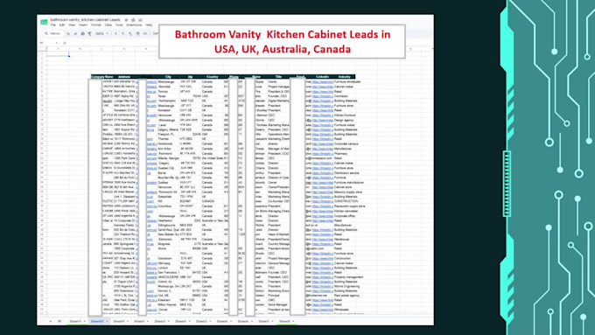The width and height of the screenshot is (595, 335).
Task: Select the 'Masonry supply store' cell
Action: pos(348,192)
